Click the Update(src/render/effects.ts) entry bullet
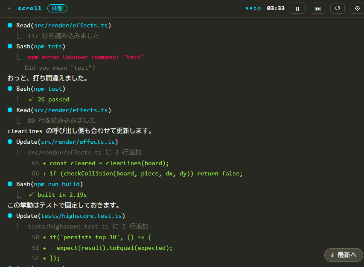The width and height of the screenshot is (364, 267). (10, 142)
